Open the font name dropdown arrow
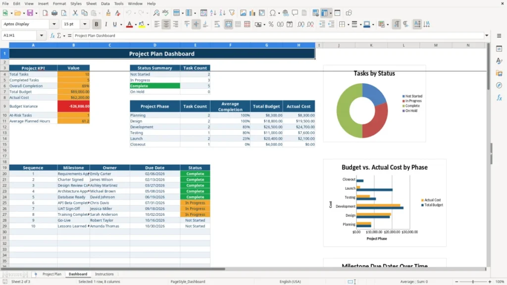The width and height of the screenshot is (507, 285). pos(54,24)
